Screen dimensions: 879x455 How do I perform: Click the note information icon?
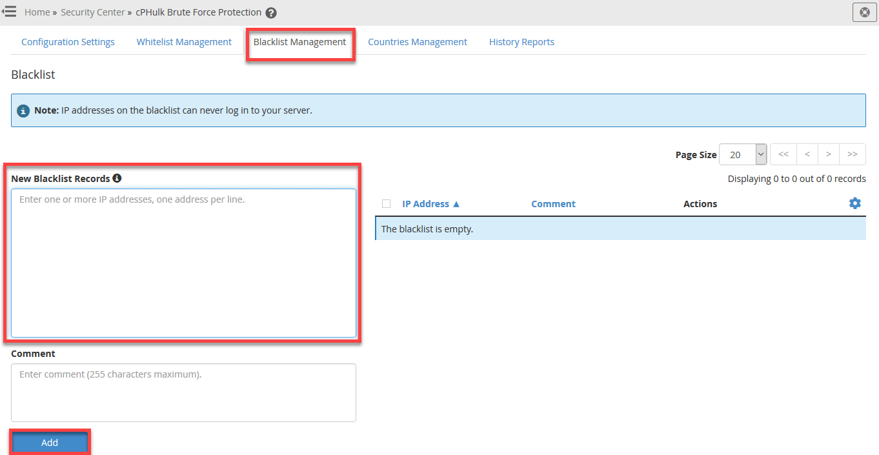point(23,111)
